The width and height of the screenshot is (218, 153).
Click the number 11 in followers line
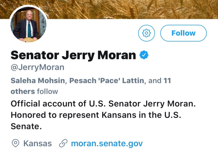167,81
